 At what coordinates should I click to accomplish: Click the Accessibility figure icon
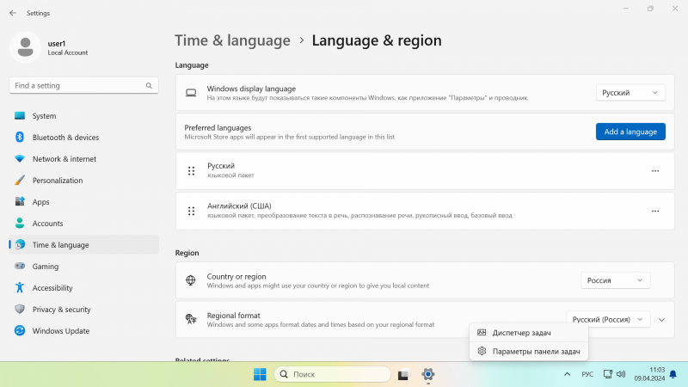click(20, 287)
